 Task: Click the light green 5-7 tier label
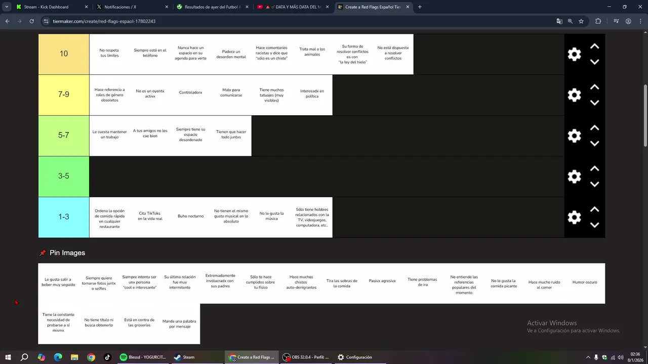pos(64,135)
